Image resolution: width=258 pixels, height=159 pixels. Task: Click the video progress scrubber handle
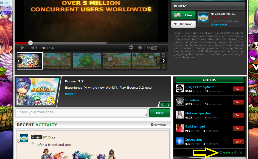pos(30,43)
